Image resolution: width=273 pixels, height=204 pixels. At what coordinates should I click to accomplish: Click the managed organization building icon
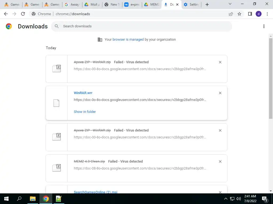[100, 40]
